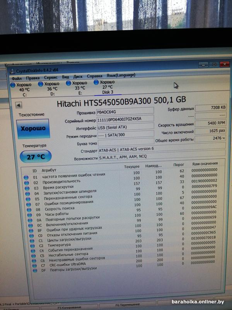Click status icon for attribute C6 row
232x310 pixels.
click(34, 261)
